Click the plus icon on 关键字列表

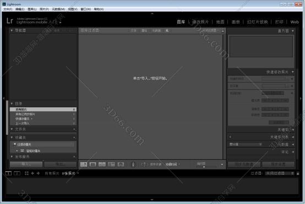point(230,137)
